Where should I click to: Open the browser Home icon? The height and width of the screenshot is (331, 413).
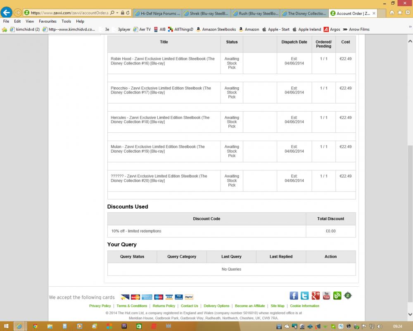392,13
